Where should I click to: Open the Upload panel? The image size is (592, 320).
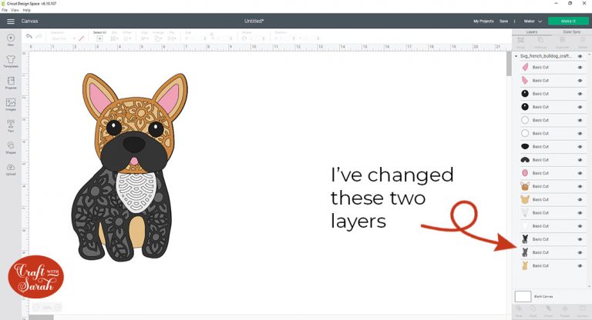[11, 169]
